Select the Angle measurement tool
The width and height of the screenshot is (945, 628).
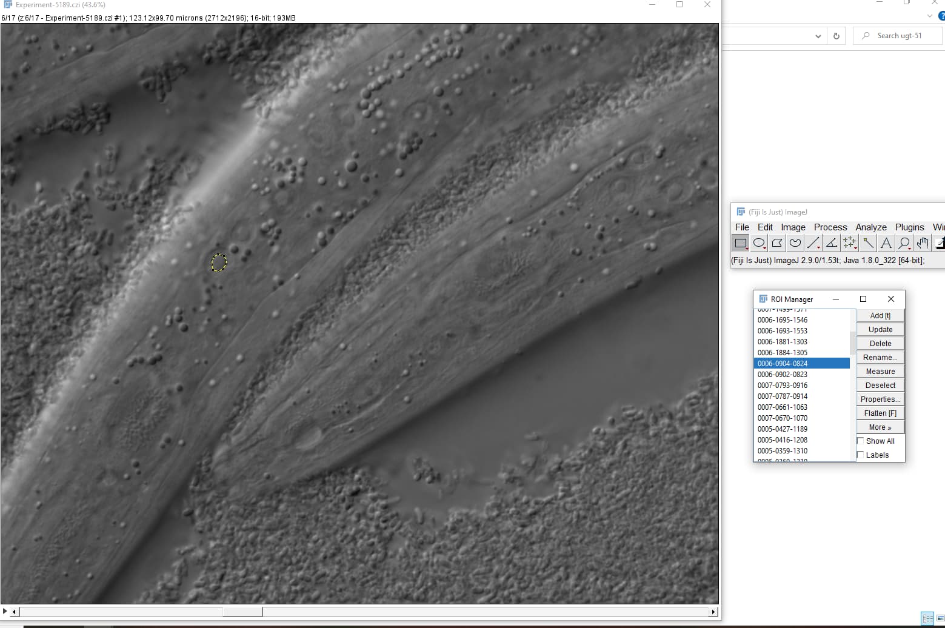831,242
